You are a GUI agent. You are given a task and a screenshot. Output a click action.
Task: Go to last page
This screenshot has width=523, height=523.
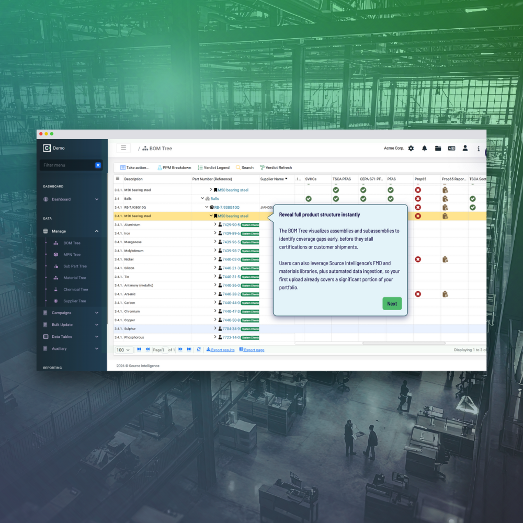(x=189, y=349)
